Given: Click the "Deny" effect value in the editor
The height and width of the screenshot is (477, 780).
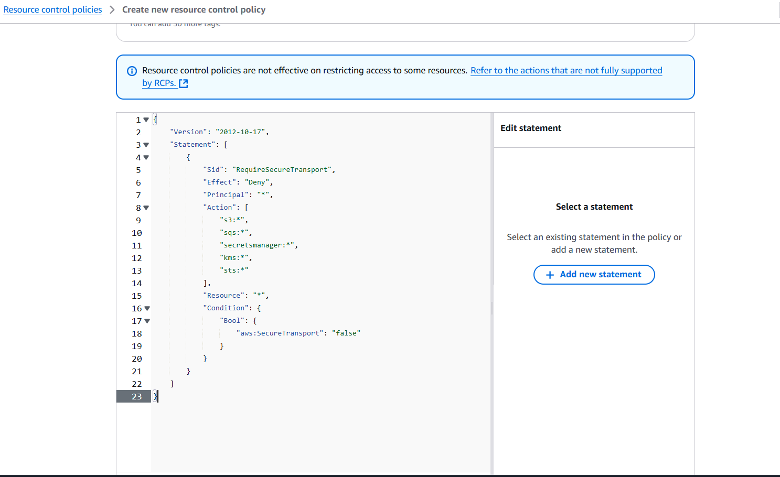Looking at the screenshot, I should click(x=257, y=182).
